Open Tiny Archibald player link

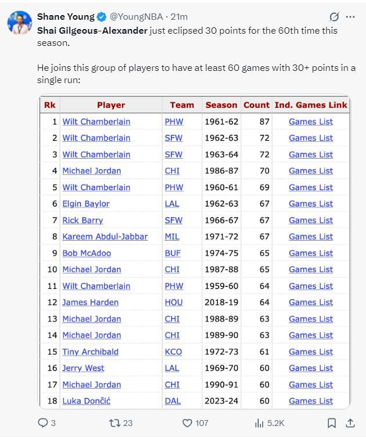click(90, 352)
